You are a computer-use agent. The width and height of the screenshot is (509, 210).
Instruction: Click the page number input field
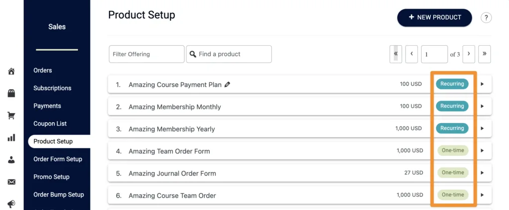[x=434, y=54]
